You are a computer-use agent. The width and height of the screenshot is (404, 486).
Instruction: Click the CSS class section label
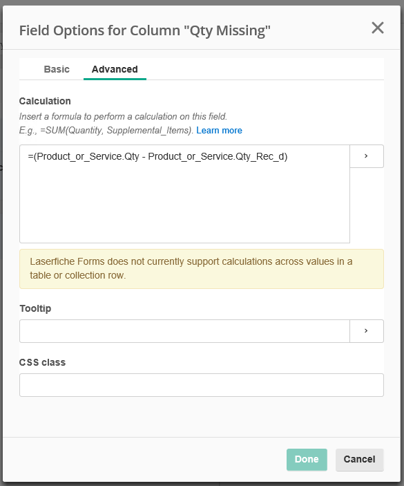click(42, 362)
